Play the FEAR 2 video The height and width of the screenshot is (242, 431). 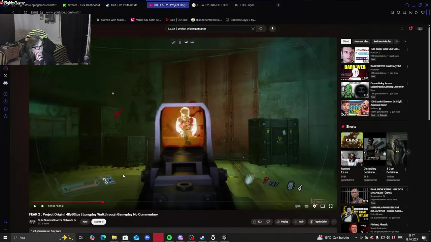35,206
